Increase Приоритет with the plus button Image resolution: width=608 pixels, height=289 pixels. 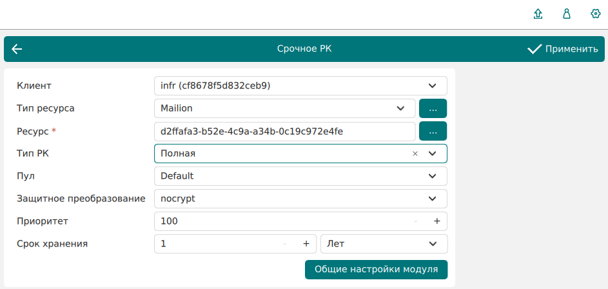tap(436, 221)
